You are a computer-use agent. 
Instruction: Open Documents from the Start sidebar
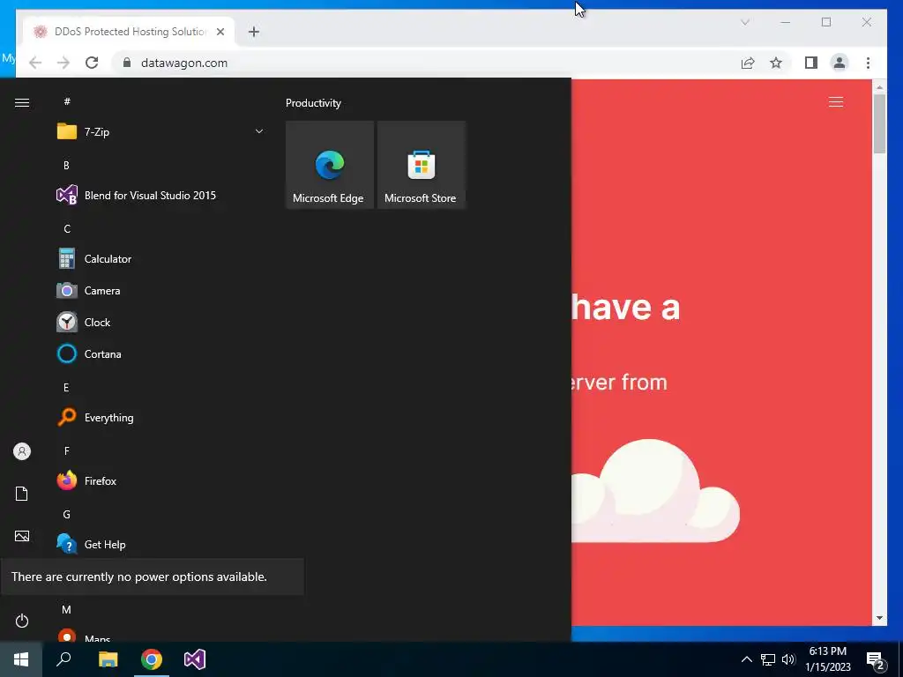pos(22,494)
